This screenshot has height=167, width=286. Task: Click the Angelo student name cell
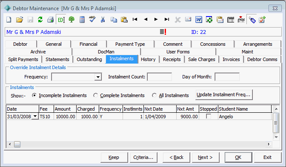click(x=245, y=117)
